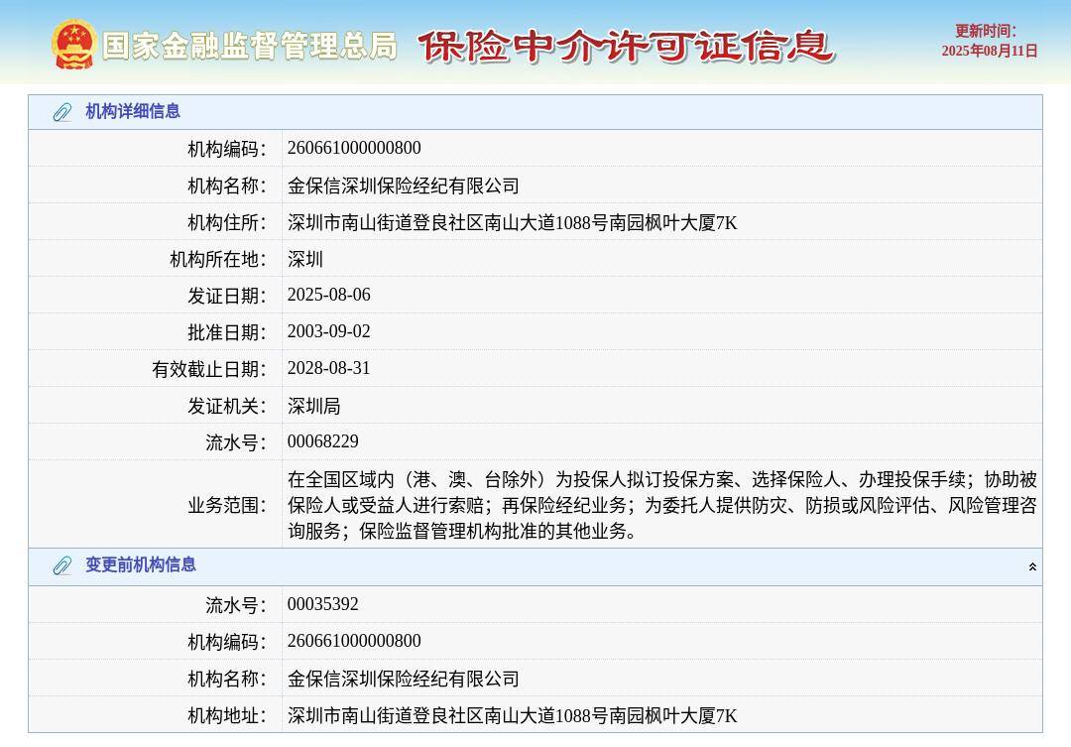Click the 有效截止日期 label
Image resolution: width=1071 pixels, height=747 pixels.
coord(209,370)
